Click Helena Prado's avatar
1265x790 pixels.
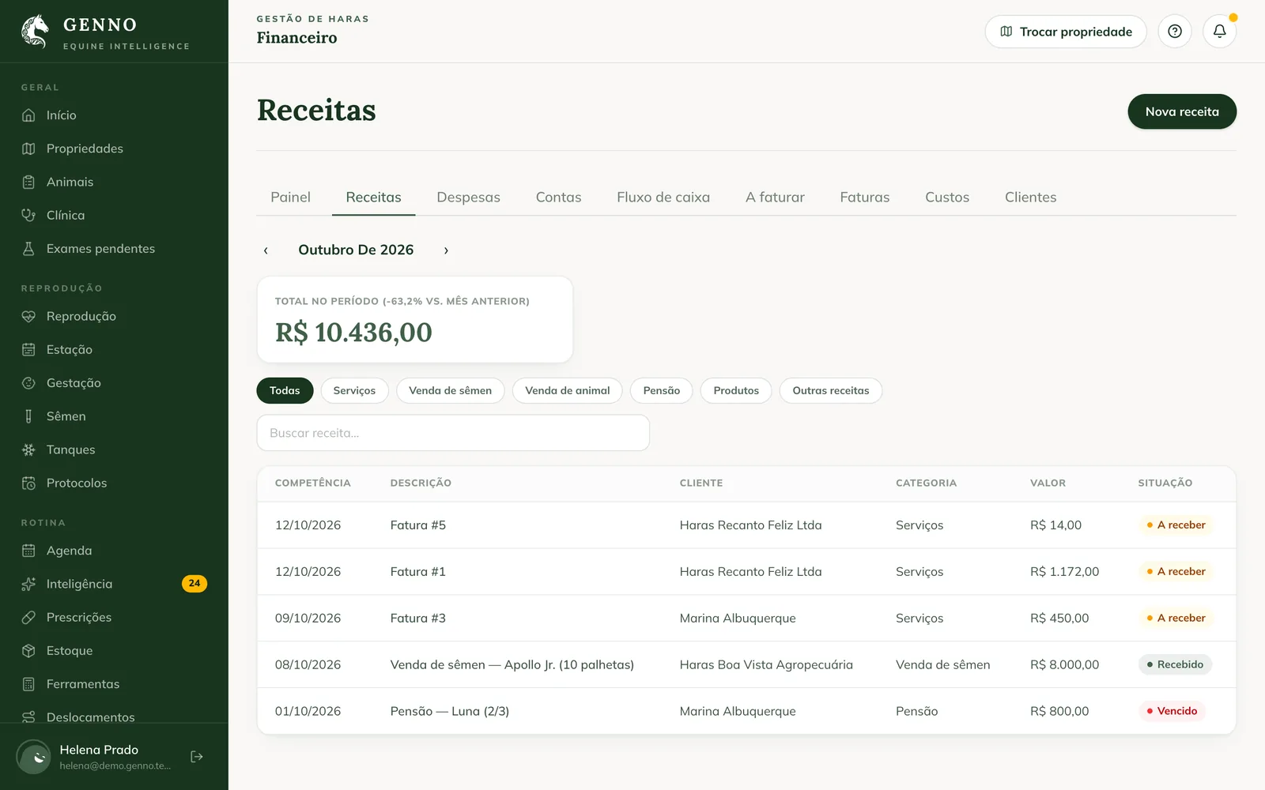[x=34, y=757]
